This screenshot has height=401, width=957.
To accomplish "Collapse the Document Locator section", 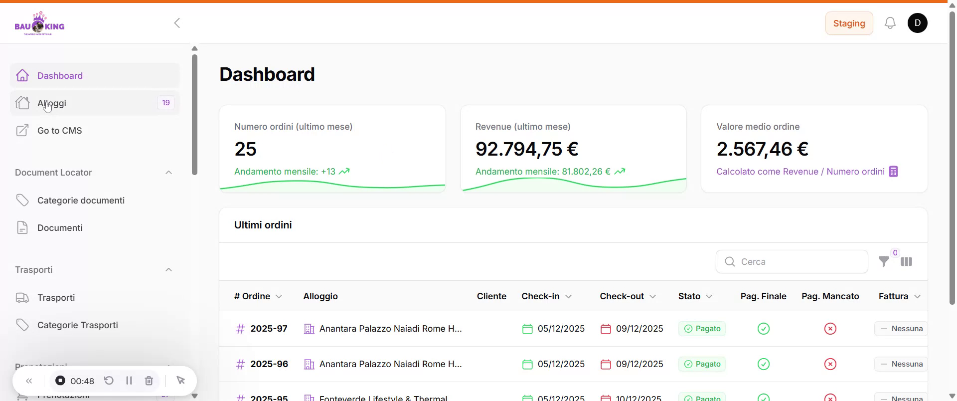I will point(168,173).
